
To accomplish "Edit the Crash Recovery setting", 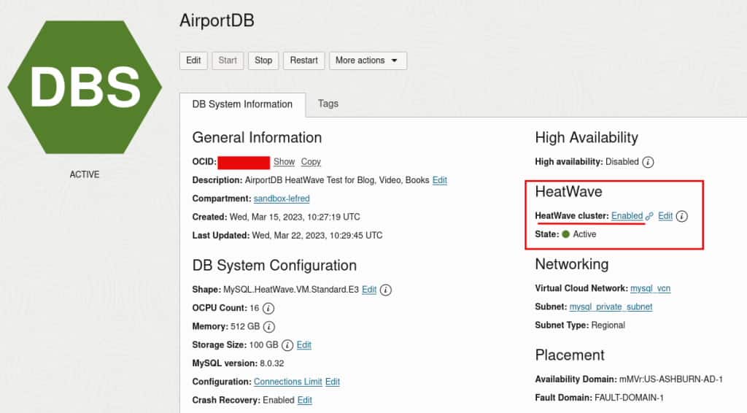I will [304, 400].
